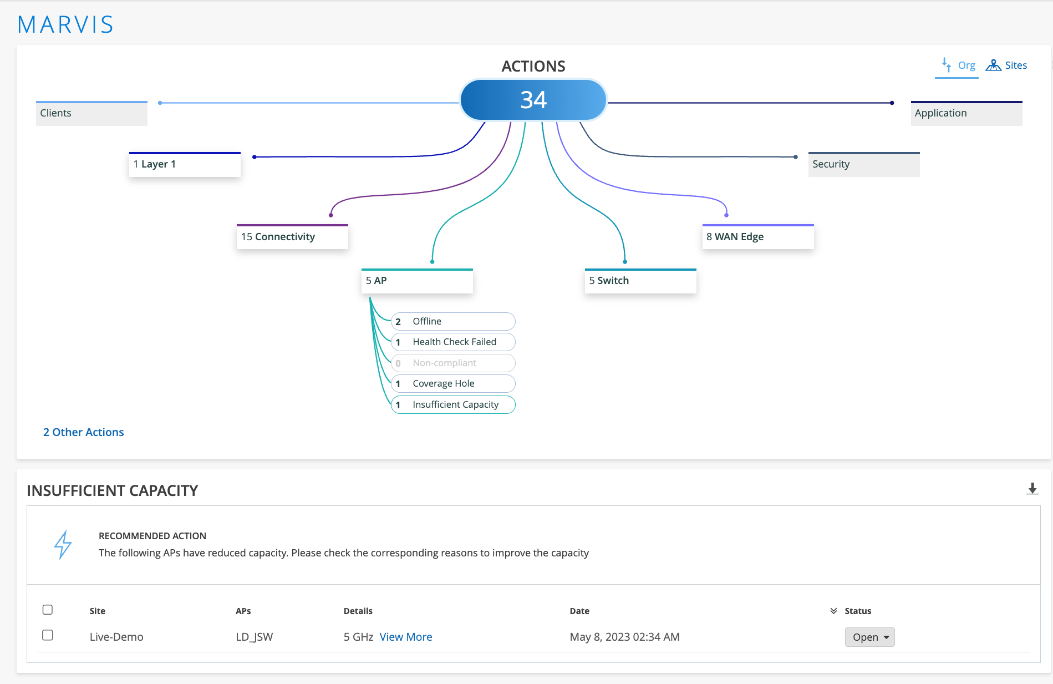Open the Status dropdown showing Open
Image resolution: width=1053 pixels, height=684 pixels.
tap(869, 637)
